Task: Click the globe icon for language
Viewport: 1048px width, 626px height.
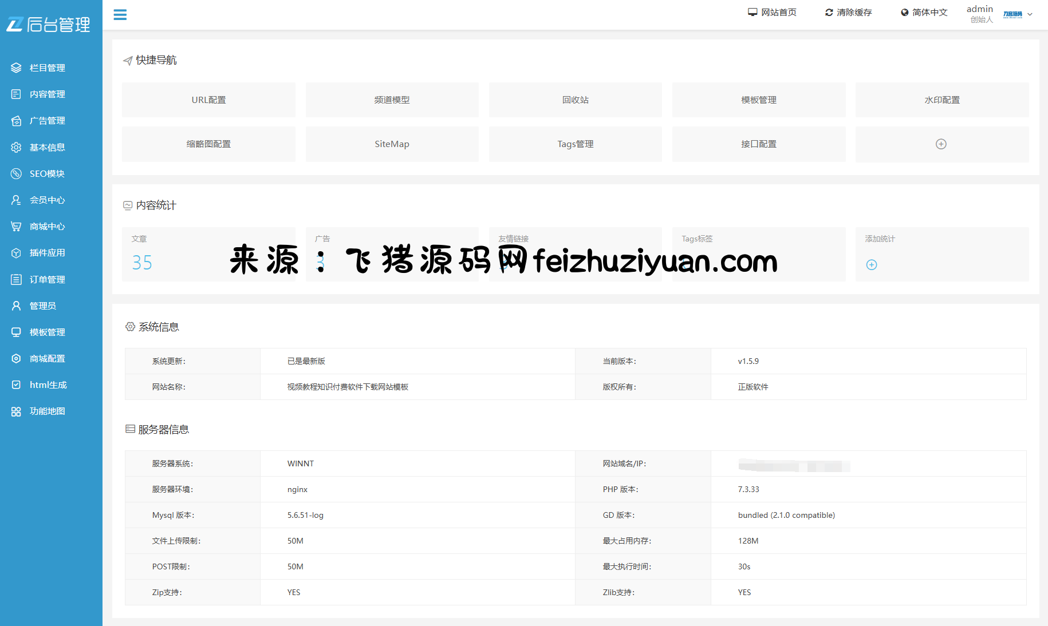Action: [x=905, y=12]
